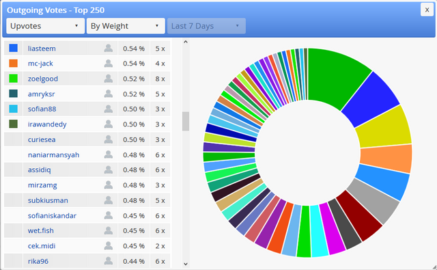Open profile icon in sofianiskandar row

click(109, 215)
